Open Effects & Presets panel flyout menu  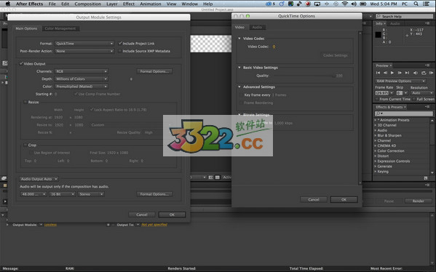pyautogui.click(x=427, y=107)
